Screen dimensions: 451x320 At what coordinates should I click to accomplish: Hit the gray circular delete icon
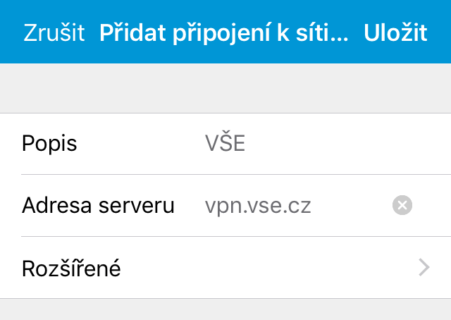pos(402,206)
